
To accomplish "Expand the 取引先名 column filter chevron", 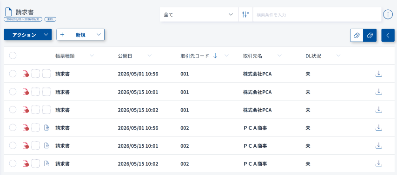I will (x=279, y=56).
